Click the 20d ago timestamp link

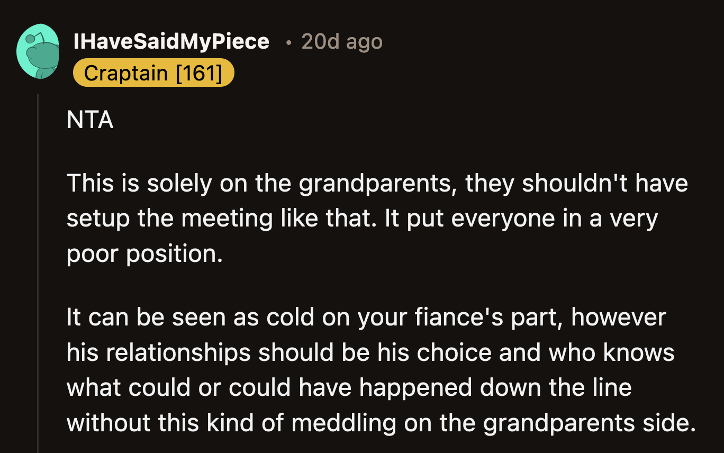(341, 41)
